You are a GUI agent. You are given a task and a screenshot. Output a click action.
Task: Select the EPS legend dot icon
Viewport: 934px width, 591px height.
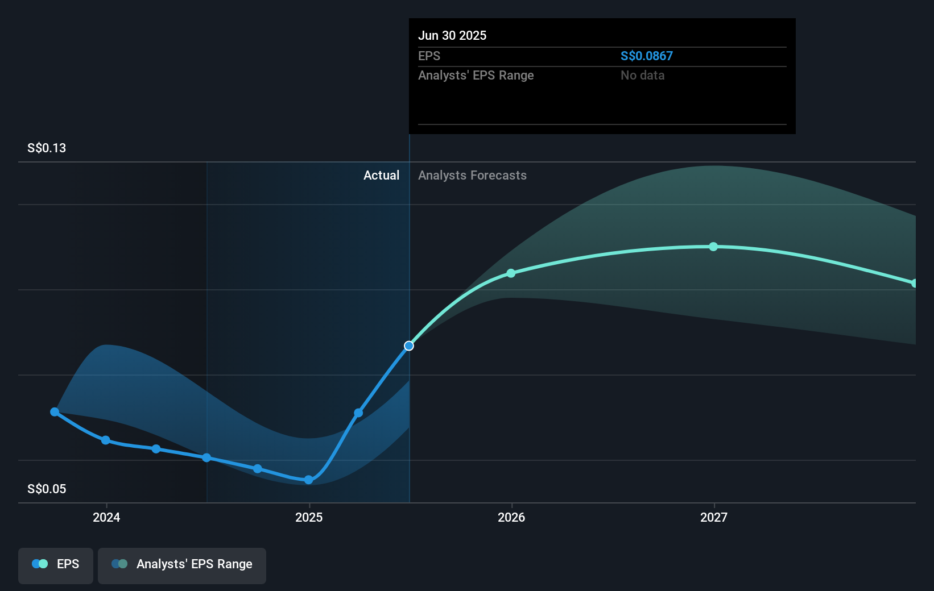click(x=39, y=563)
